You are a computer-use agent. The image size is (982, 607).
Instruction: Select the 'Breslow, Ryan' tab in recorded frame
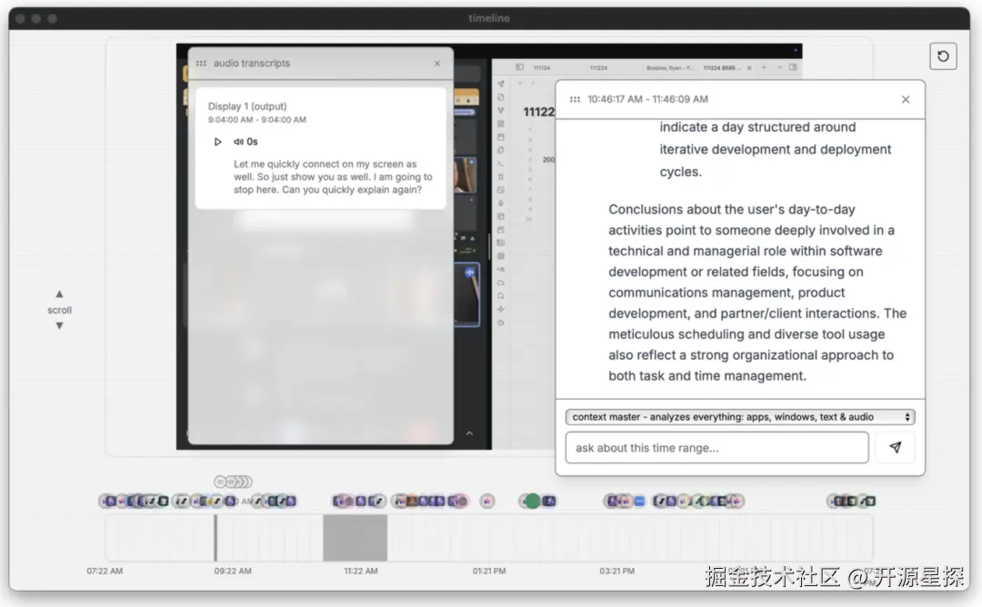670,67
